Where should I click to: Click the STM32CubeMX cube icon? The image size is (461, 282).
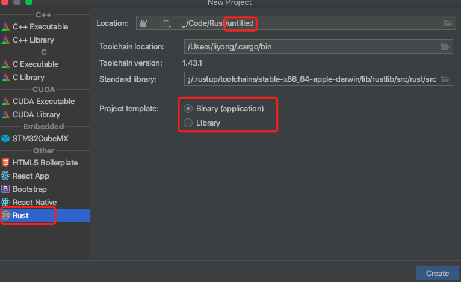coord(5,138)
